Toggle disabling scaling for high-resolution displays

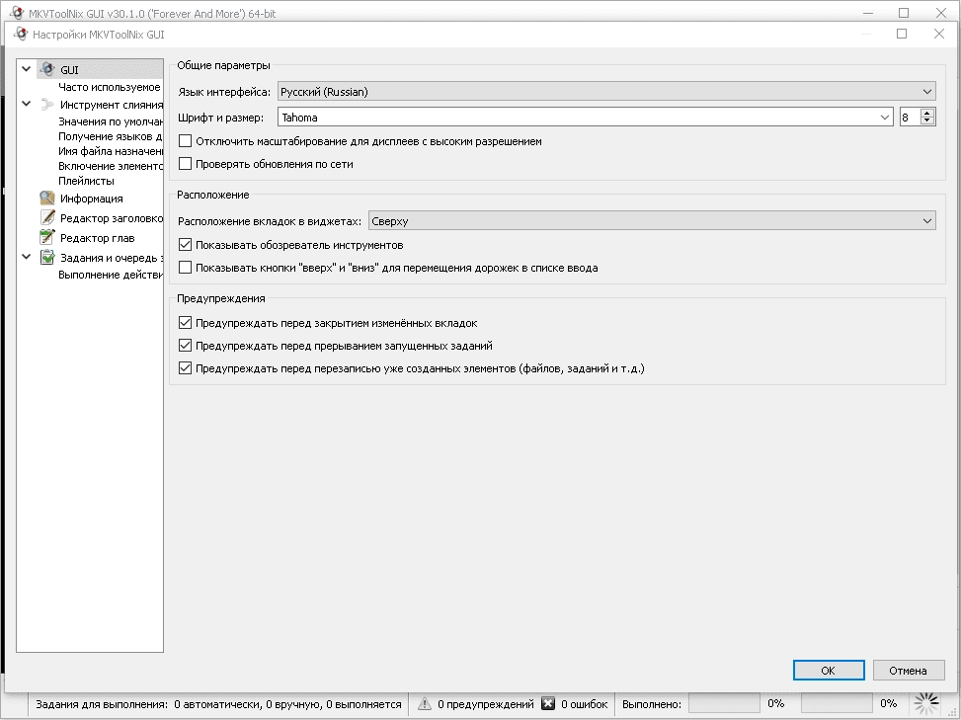(185, 141)
